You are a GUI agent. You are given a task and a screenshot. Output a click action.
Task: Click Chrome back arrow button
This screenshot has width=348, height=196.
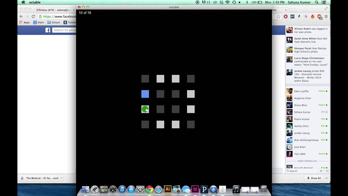click(x=21, y=16)
